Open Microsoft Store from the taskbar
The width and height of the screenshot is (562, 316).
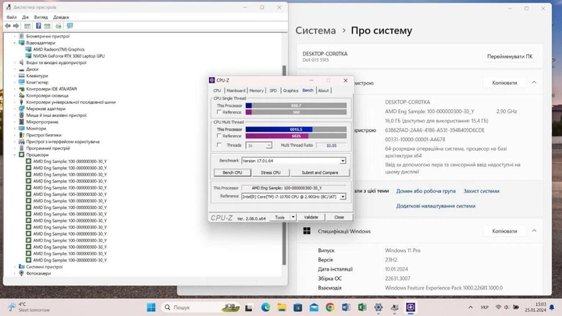(x=298, y=307)
